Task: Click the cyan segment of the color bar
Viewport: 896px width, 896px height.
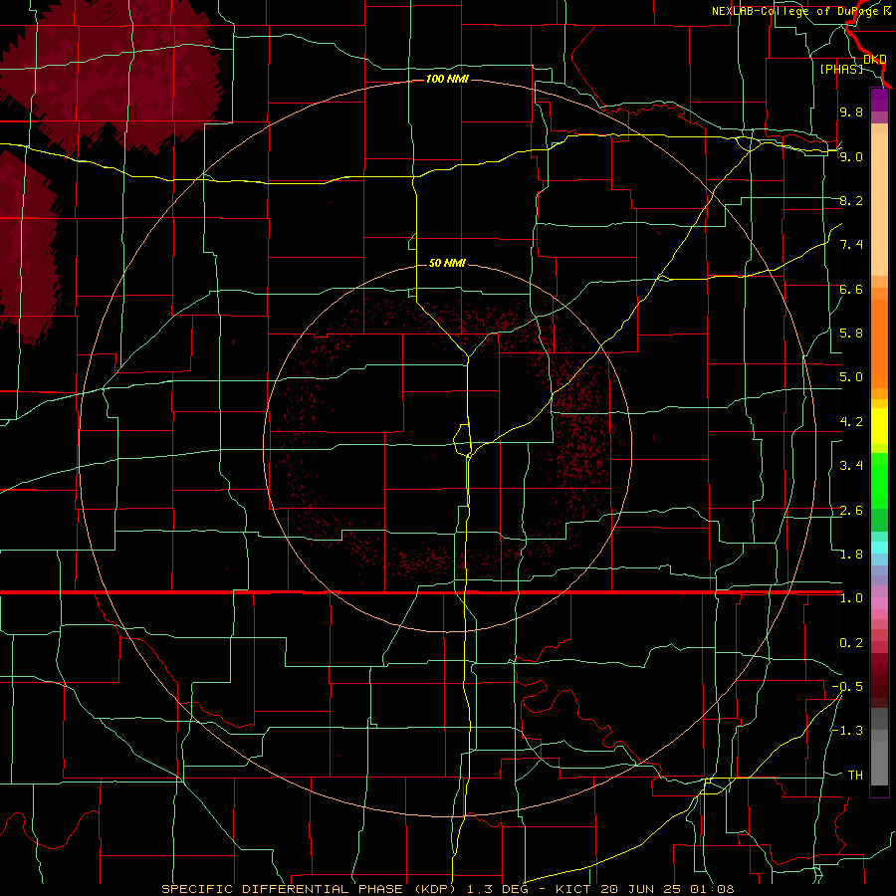Action: click(879, 548)
